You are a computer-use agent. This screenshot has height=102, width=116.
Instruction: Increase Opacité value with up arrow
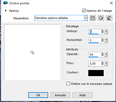[x=103, y=53]
